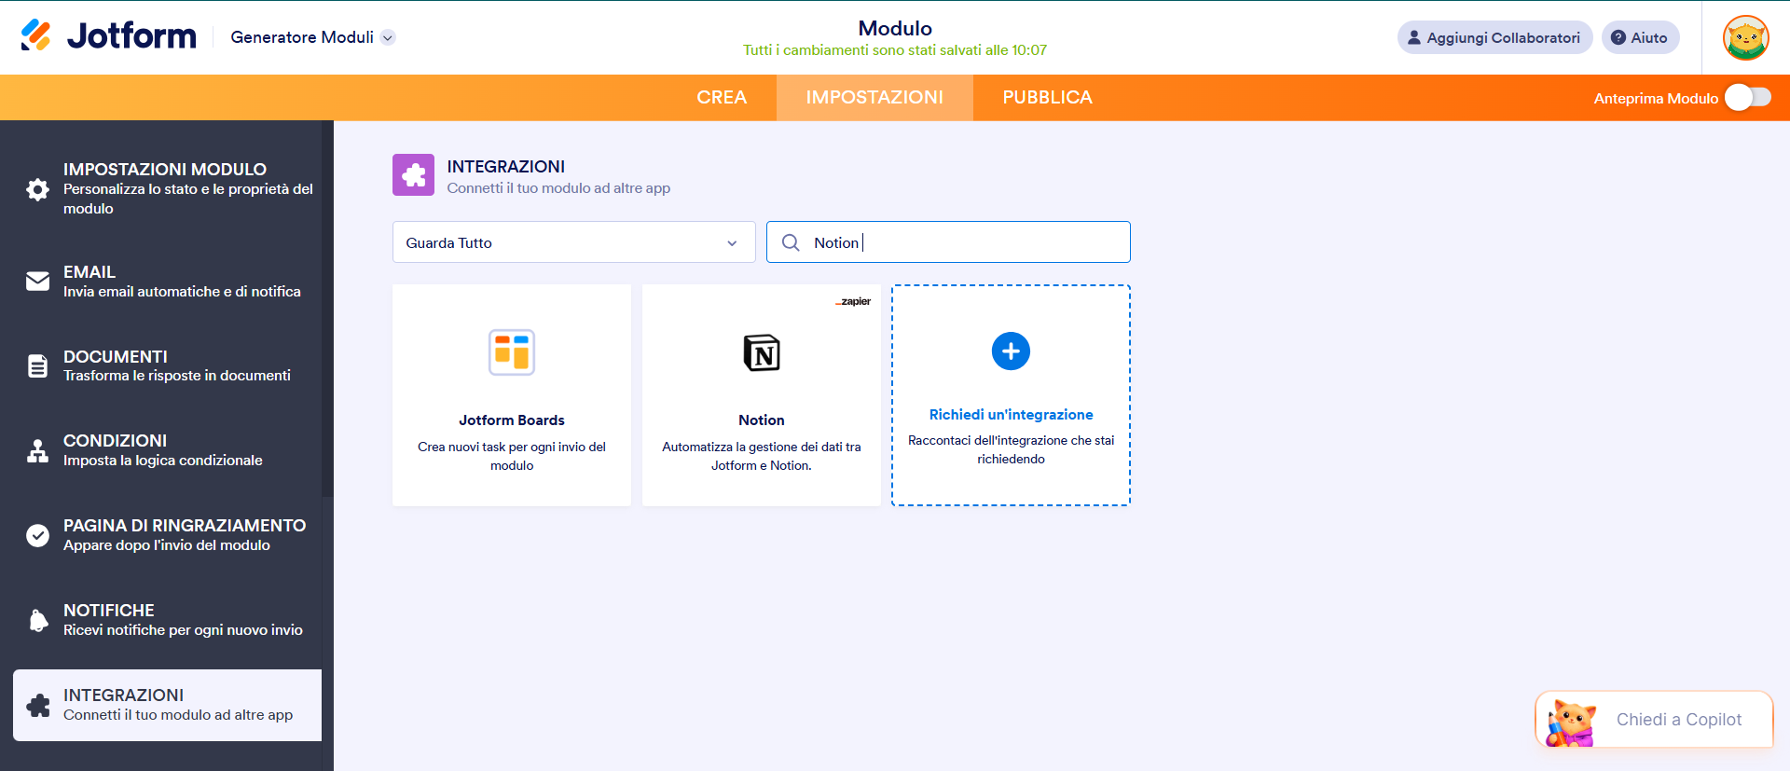Click the Modulo form title
Screen dimensions: 1790x771
[895, 28]
